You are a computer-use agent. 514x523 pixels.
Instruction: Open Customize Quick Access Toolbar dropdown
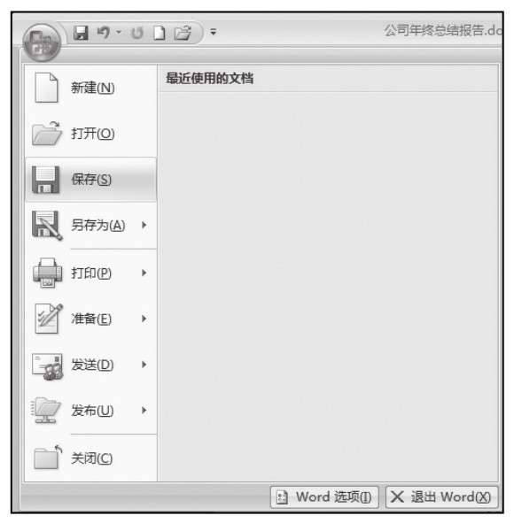click(x=213, y=32)
